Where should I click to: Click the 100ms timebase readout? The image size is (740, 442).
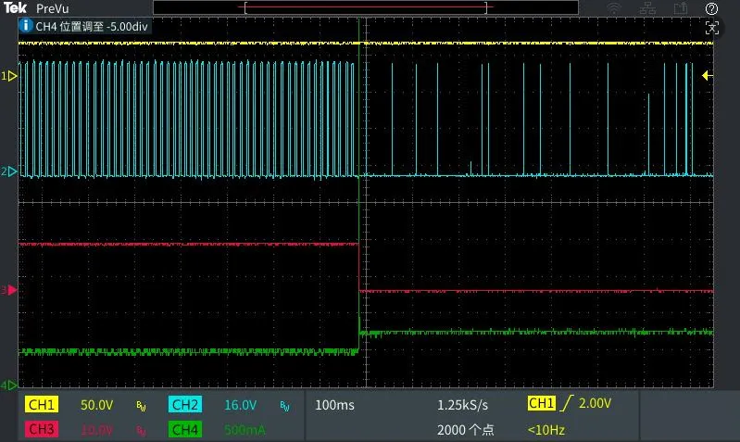click(334, 405)
